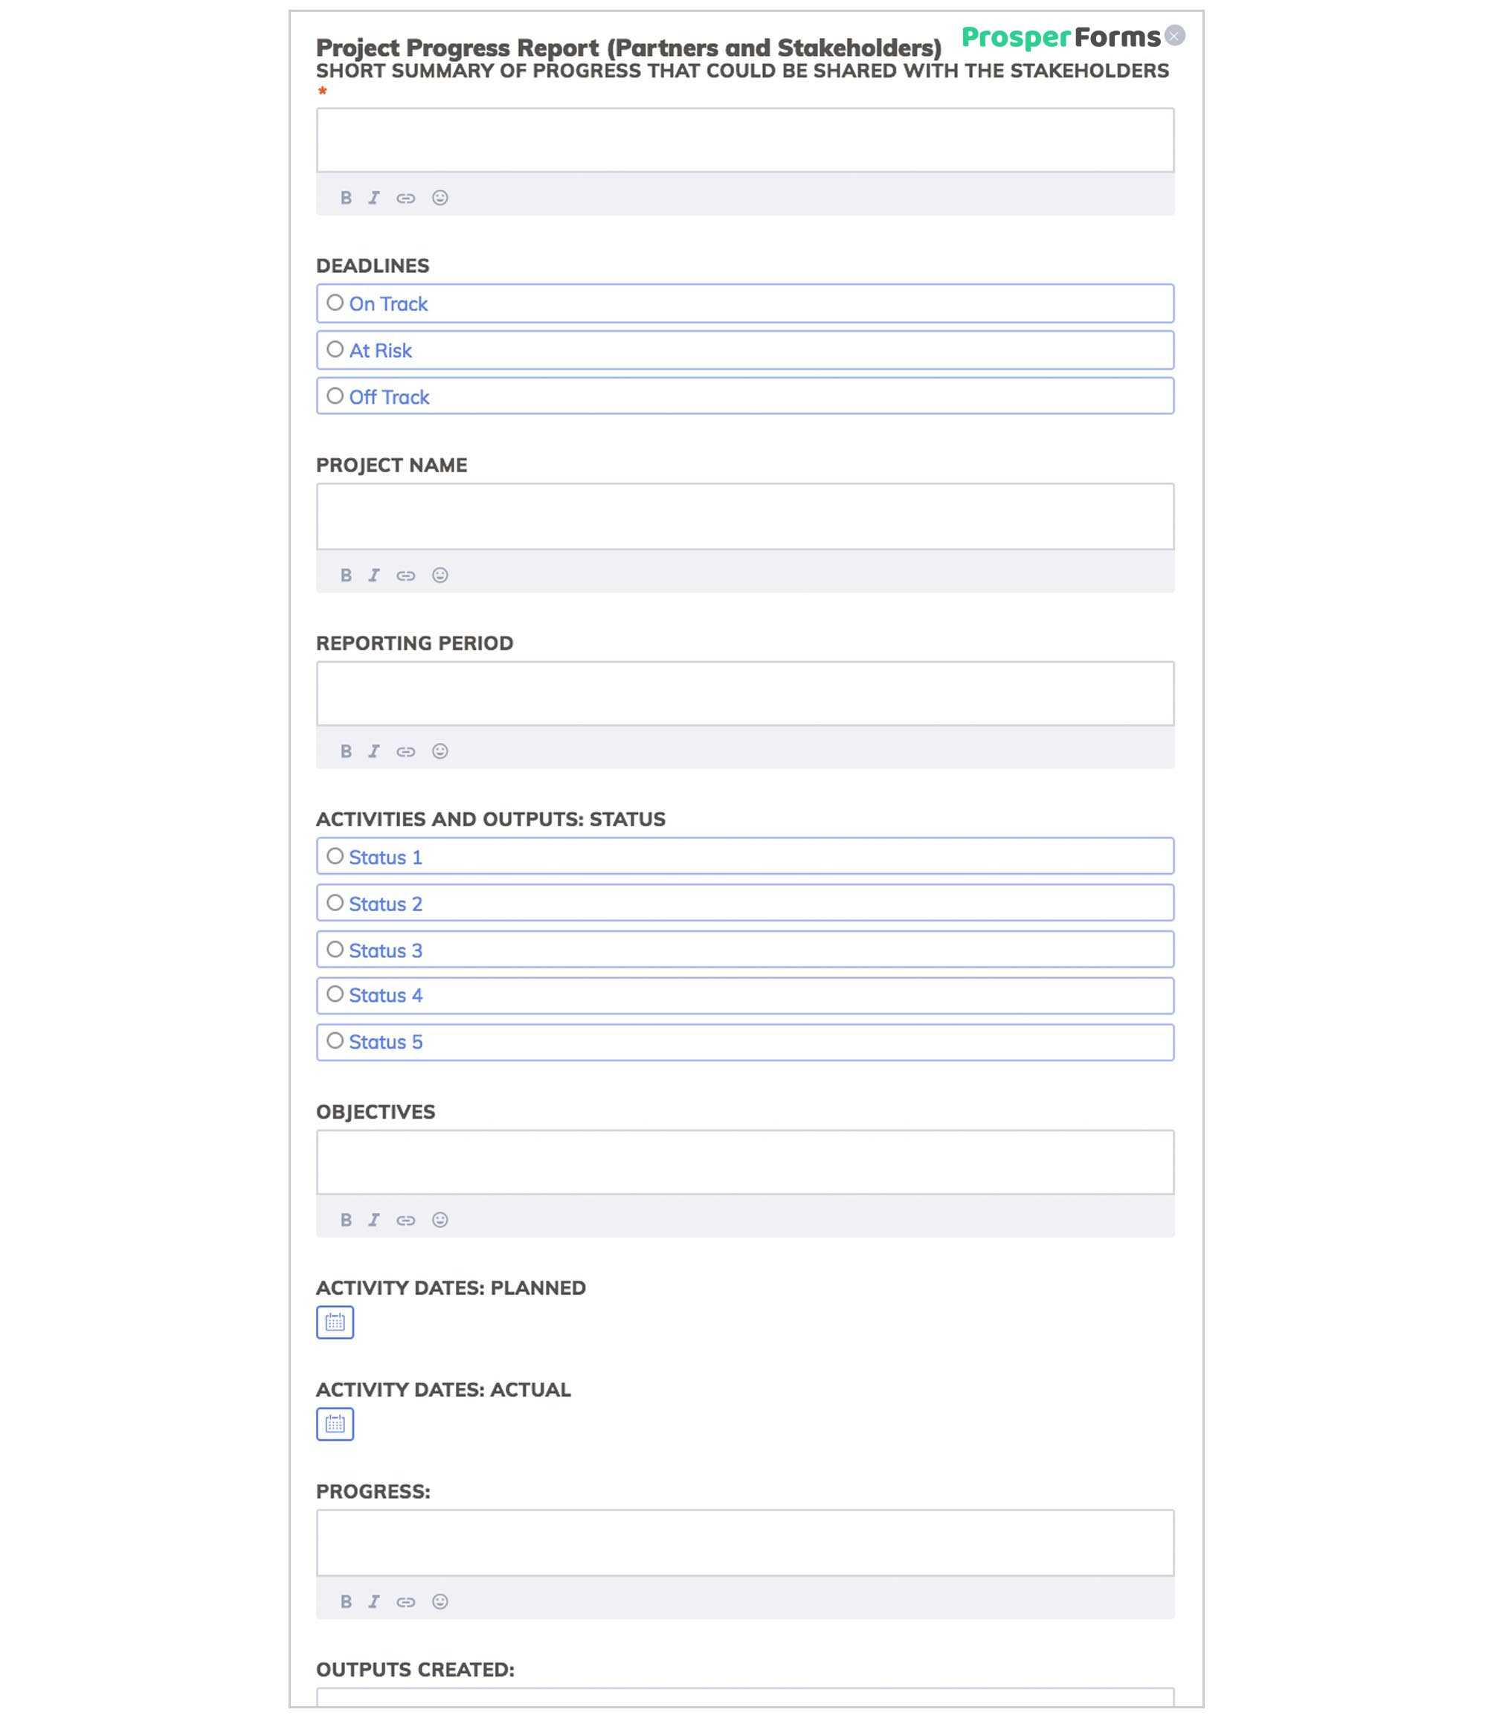The height and width of the screenshot is (1721, 1494).
Task: Click the calendar icon for Activity Dates Planned
Action: pos(334,1322)
